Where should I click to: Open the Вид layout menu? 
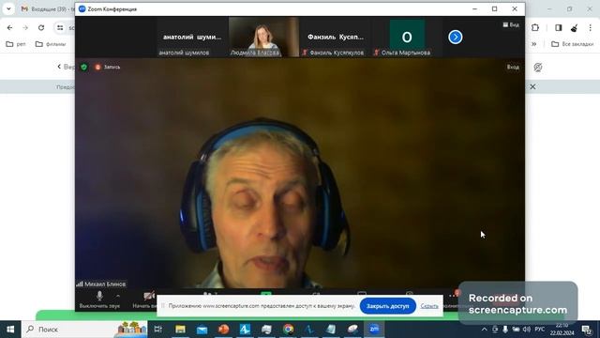511,25
